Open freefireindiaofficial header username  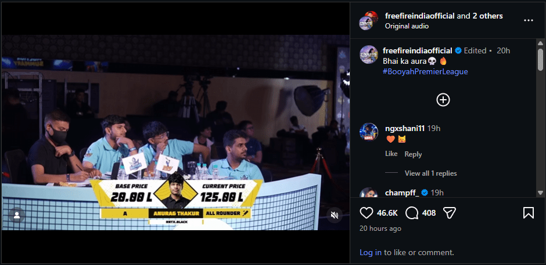click(x=419, y=16)
